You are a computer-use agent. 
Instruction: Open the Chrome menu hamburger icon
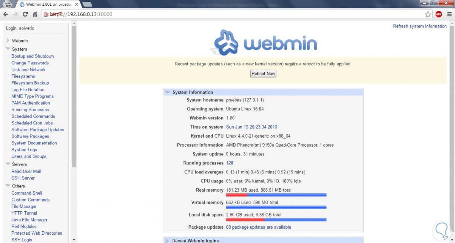coord(449,14)
